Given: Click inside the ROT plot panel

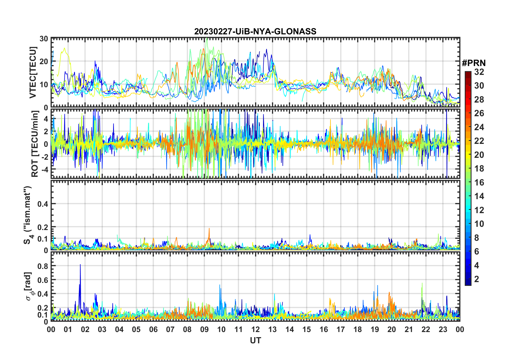Looking at the screenshot, I should (x=255, y=143).
